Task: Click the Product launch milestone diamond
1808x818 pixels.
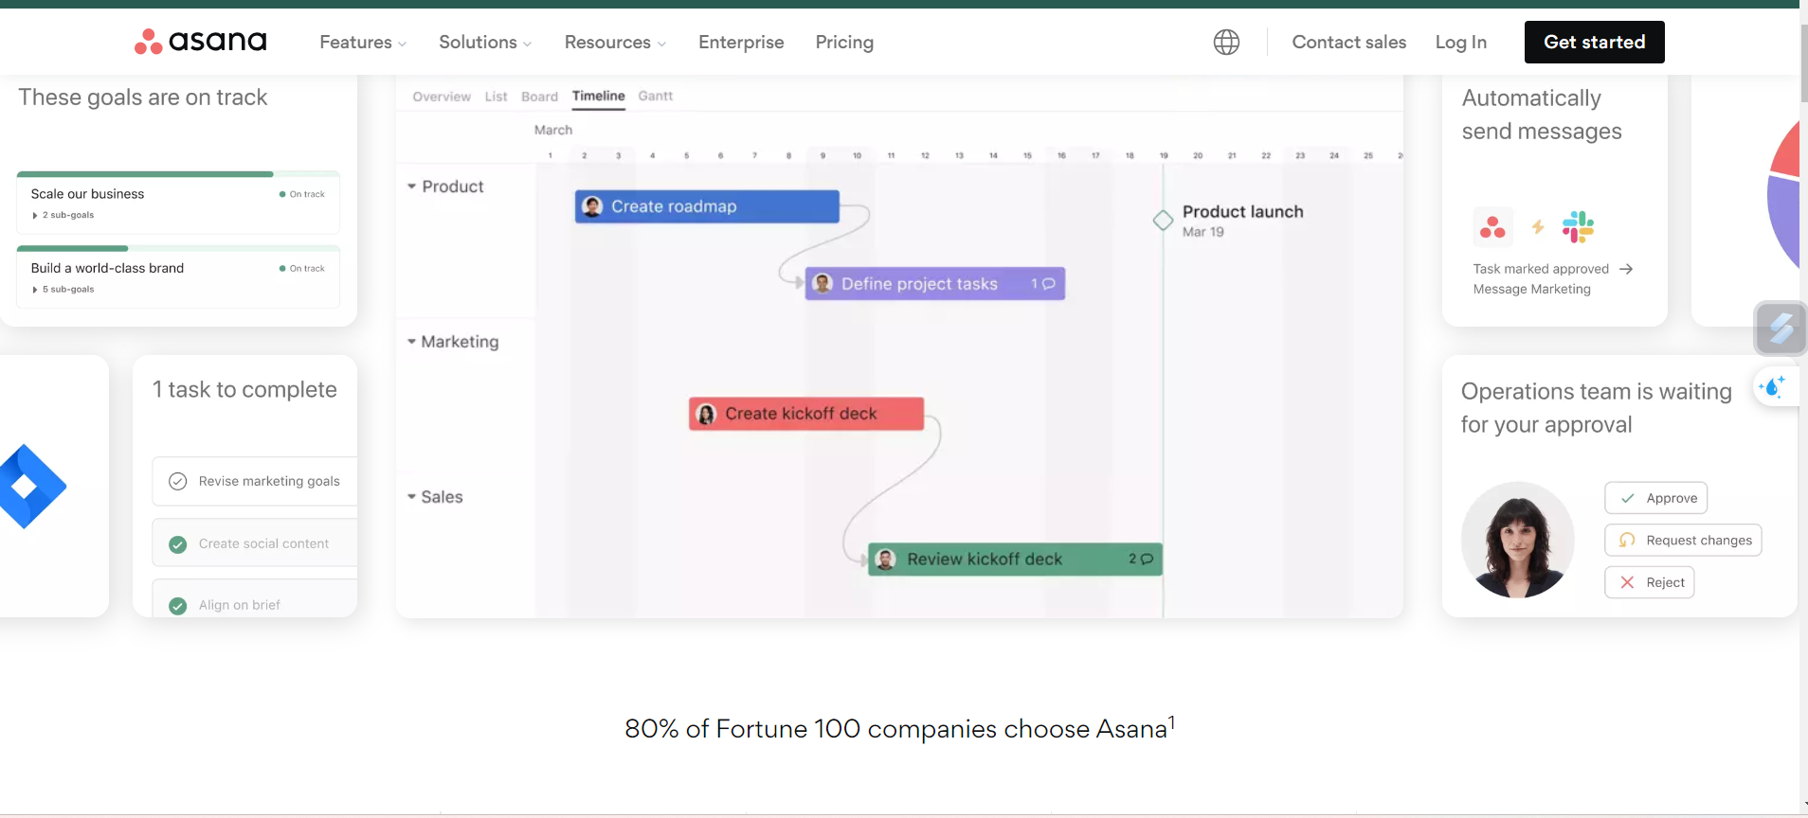Action: (x=1163, y=221)
